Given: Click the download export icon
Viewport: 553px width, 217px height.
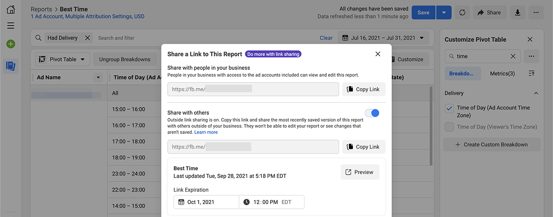Looking at the screenshot, I should [518, 12].
